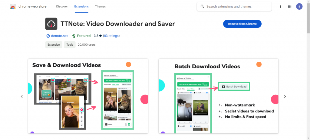Click the search magnifier icon

tap(202, 7)
